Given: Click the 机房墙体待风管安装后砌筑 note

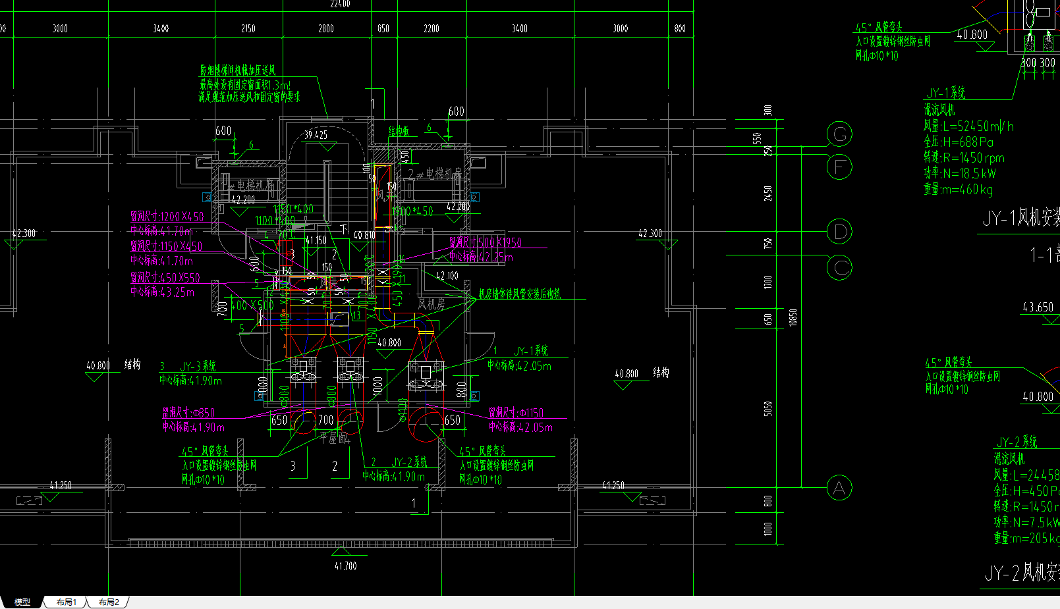Looking at the screenshot, I should (519, 294).
